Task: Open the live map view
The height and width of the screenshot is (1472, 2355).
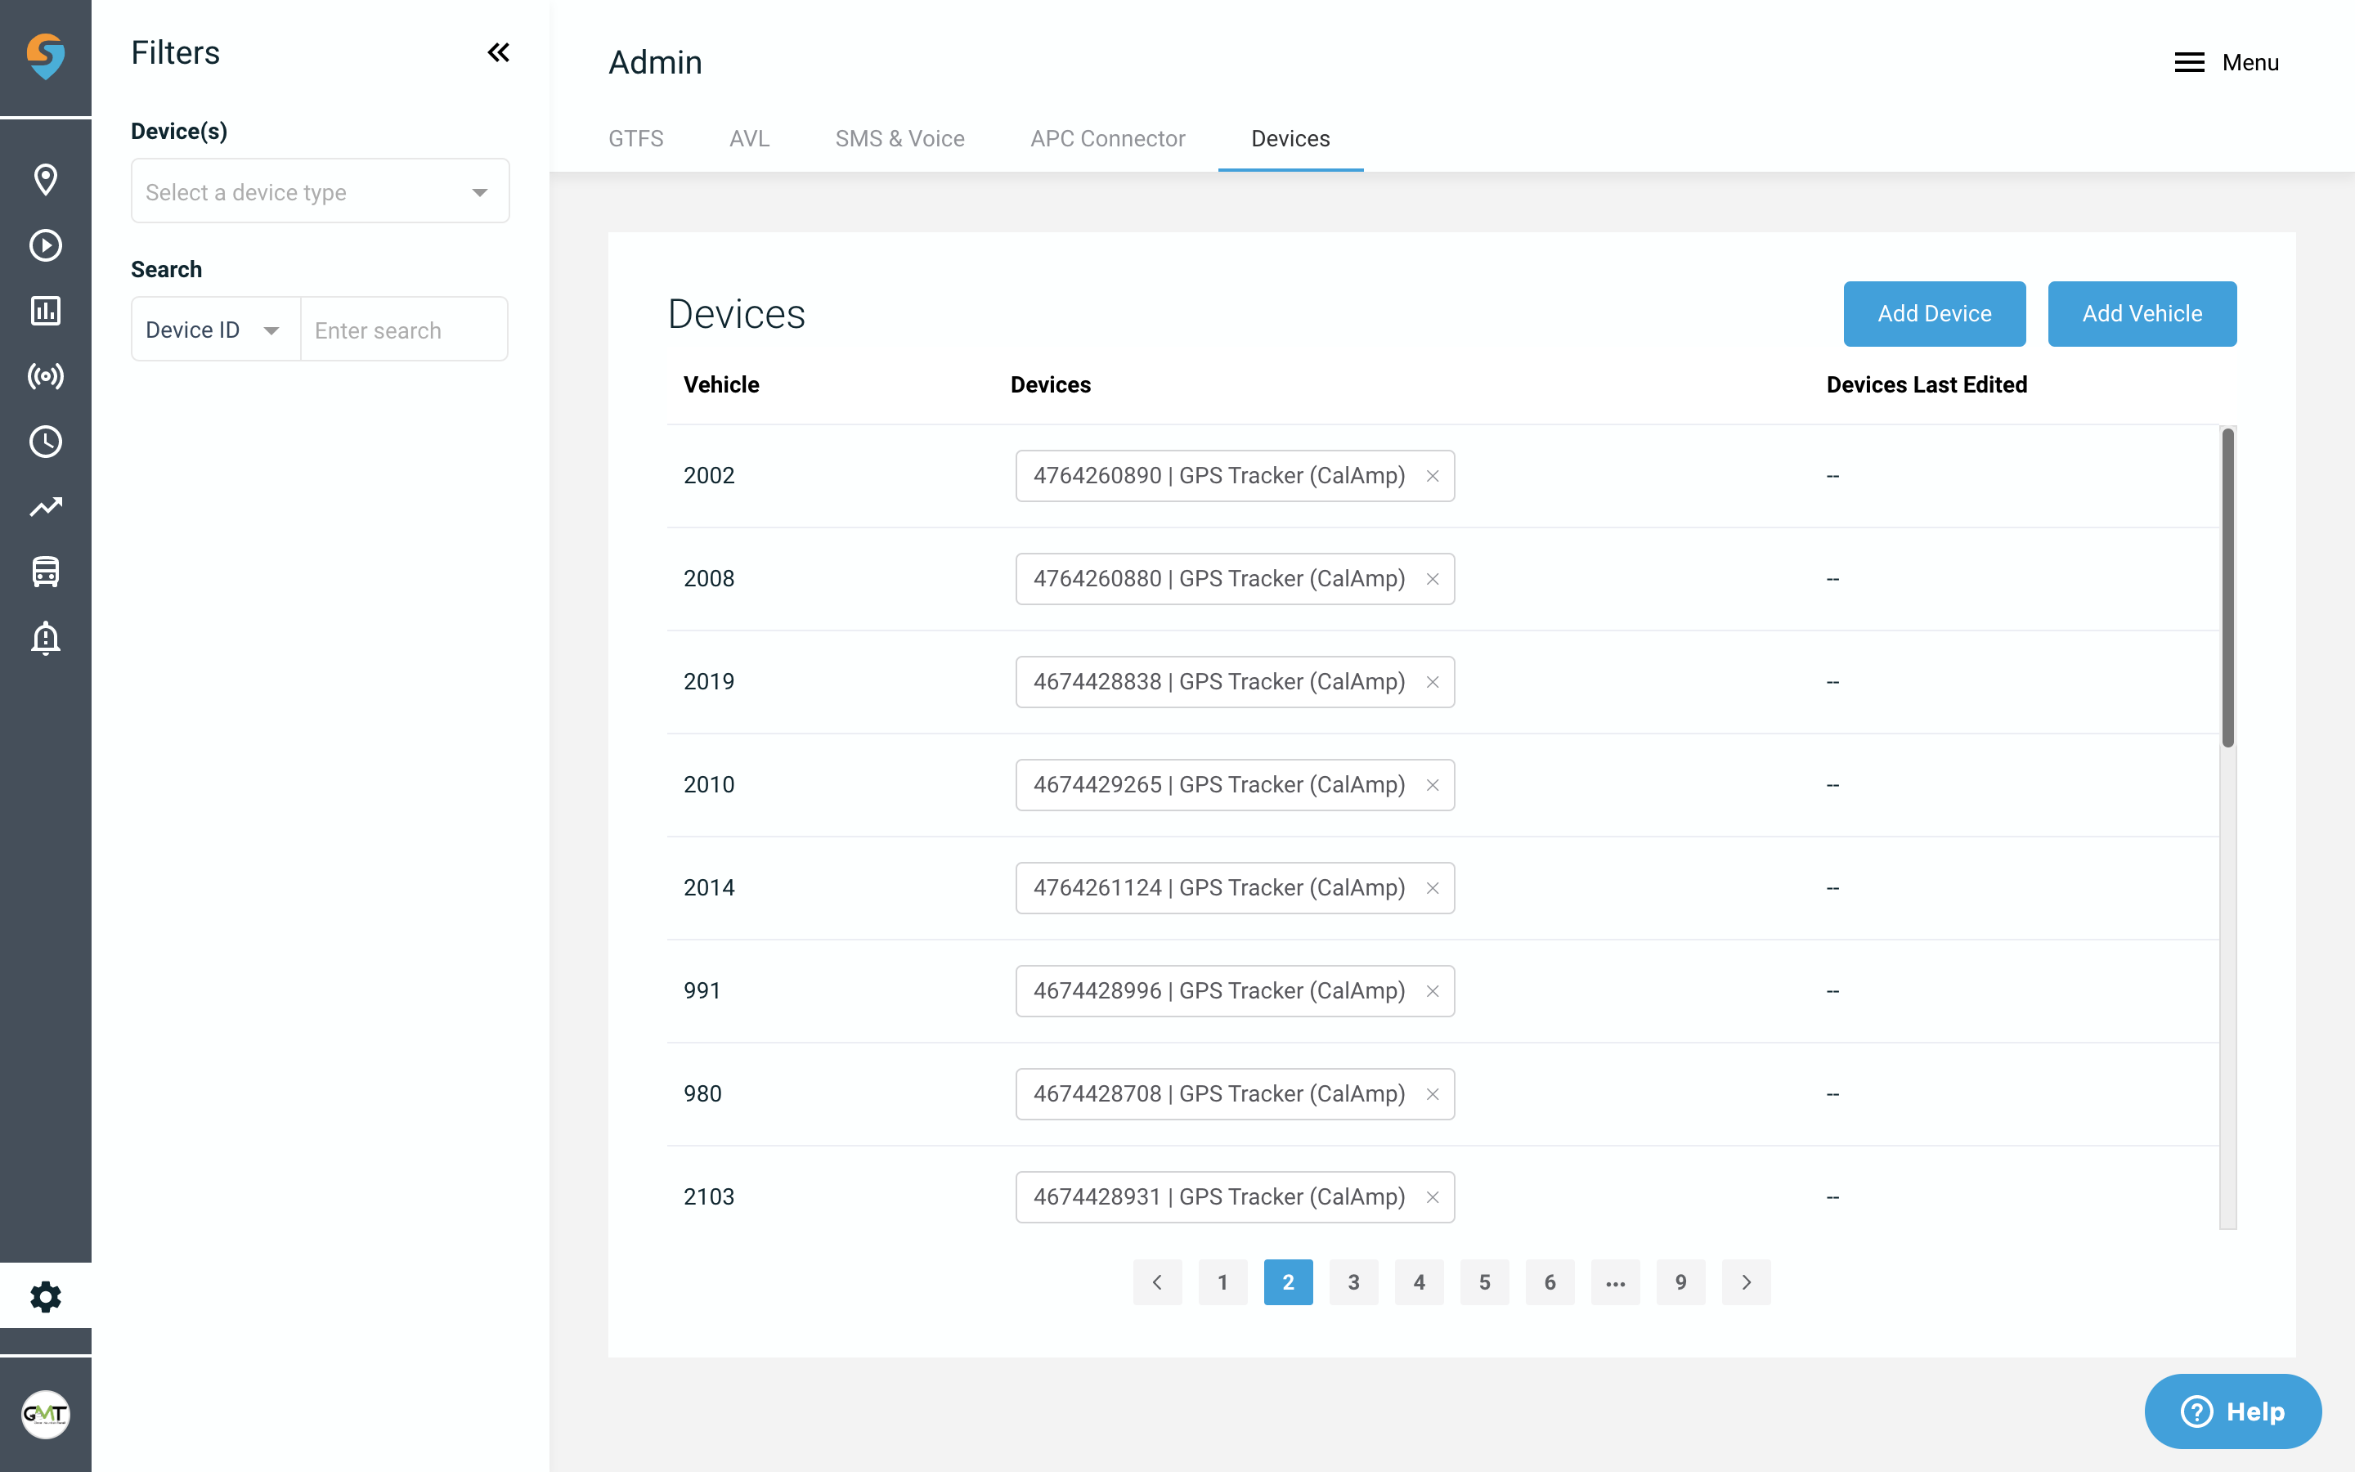Action: coord(45,179)
